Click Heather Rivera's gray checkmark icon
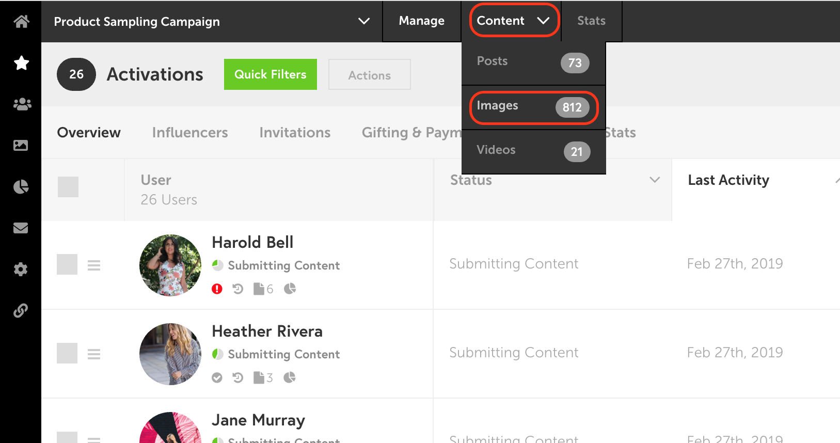 click(x=217, y=377)
